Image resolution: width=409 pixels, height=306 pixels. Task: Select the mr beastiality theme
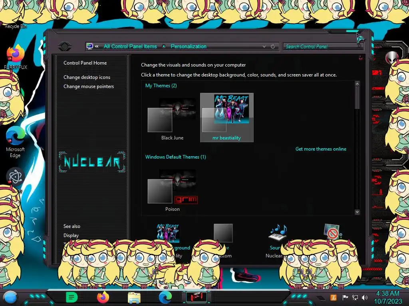pyautogui.click(x=227, y=118)
